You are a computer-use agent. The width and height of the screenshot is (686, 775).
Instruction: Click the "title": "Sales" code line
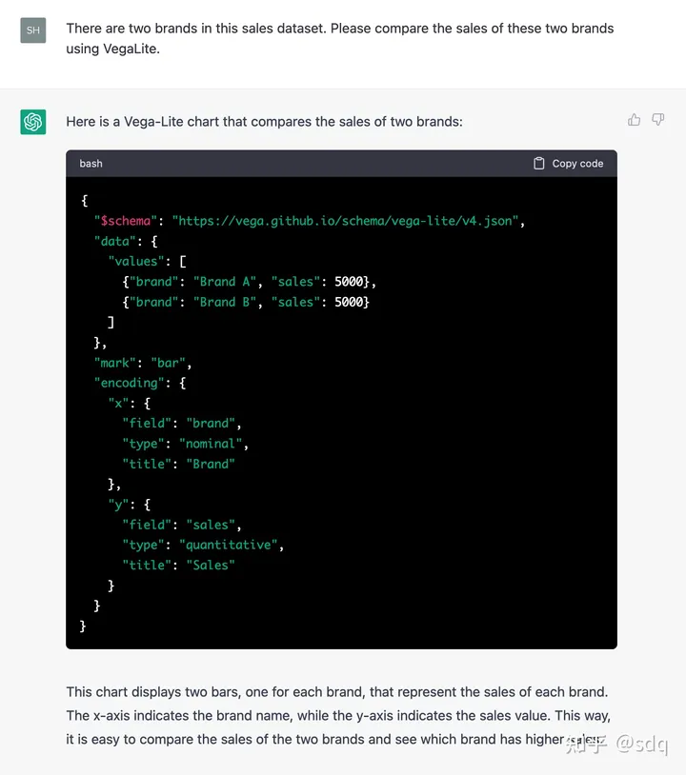[x=178, y=565]
